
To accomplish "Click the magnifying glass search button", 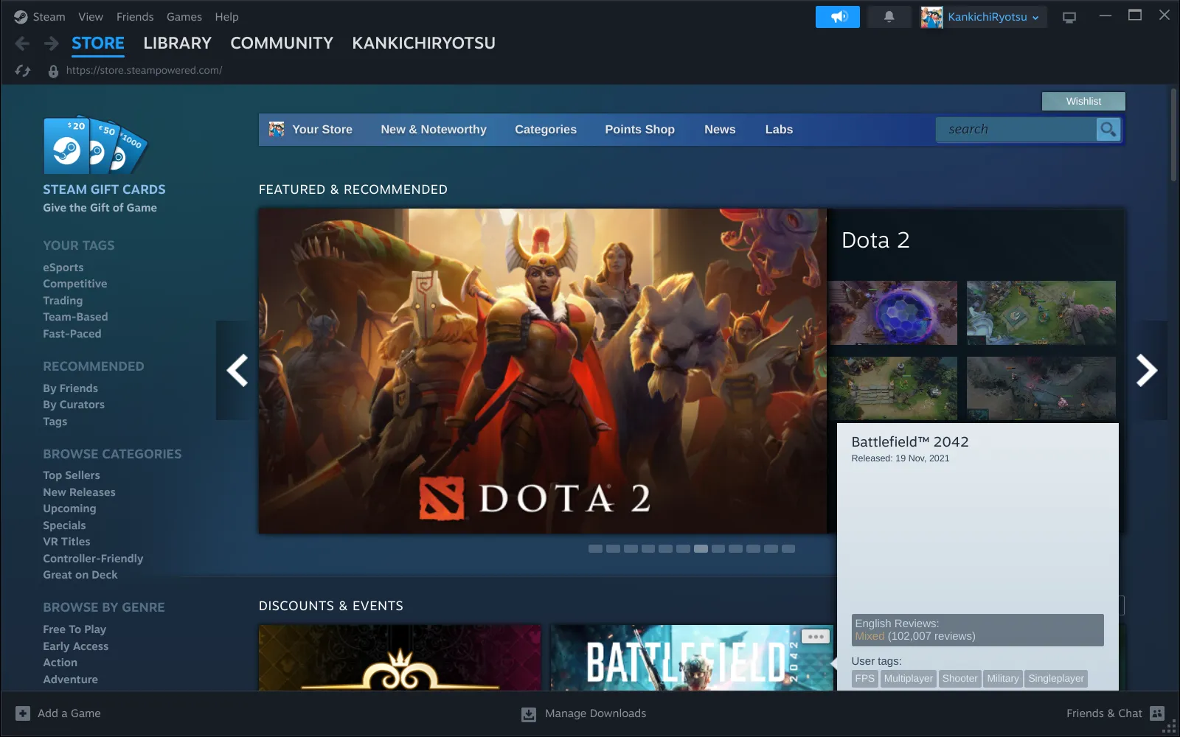I will coord(1108,130).
